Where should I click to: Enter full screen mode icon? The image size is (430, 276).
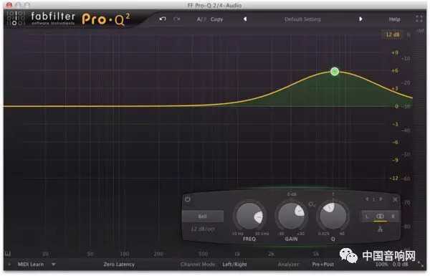coord(419,19)
